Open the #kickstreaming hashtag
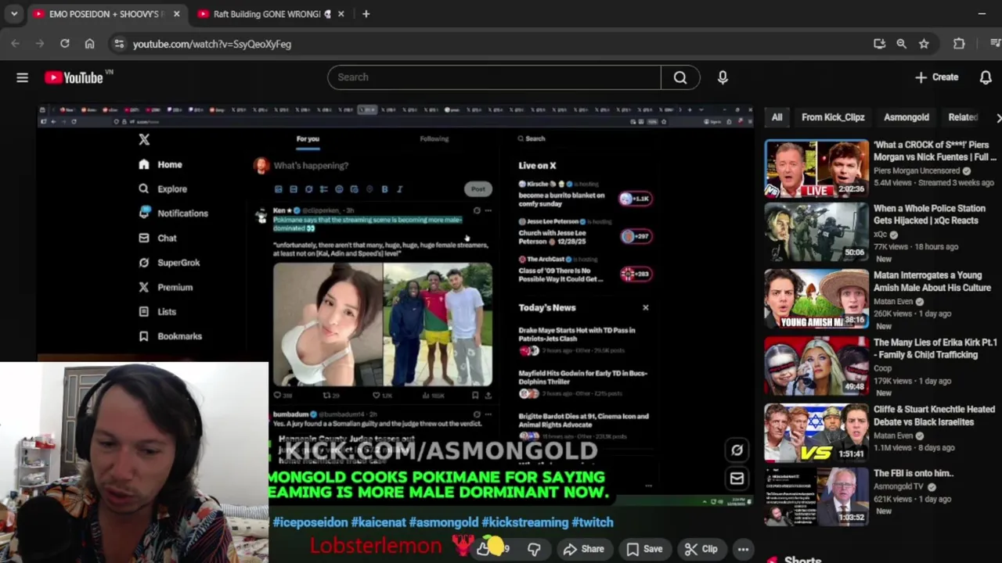The height and width of the screenshot is (563, 1002). 524,522
